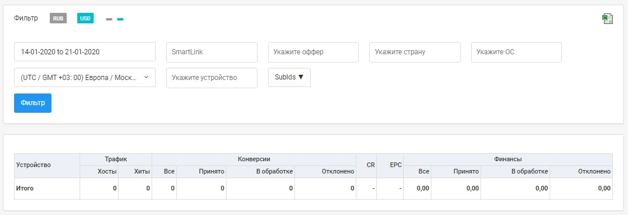Click Все header under Финансы
The height and width of the screenshot is (215, 628).
417,171
